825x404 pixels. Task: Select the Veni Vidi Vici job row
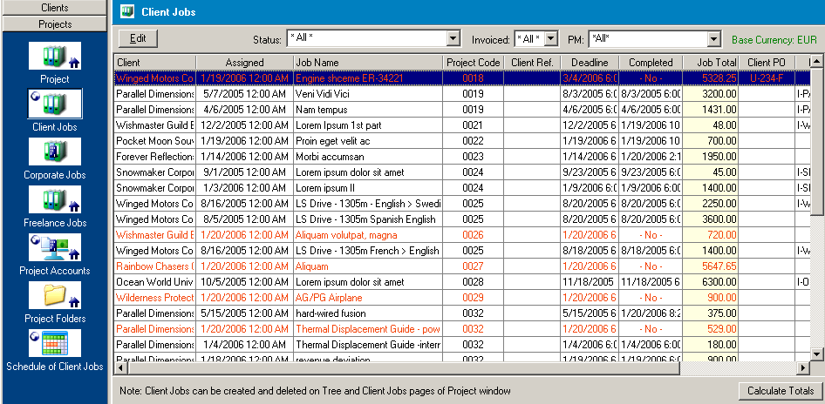[366, 94]
